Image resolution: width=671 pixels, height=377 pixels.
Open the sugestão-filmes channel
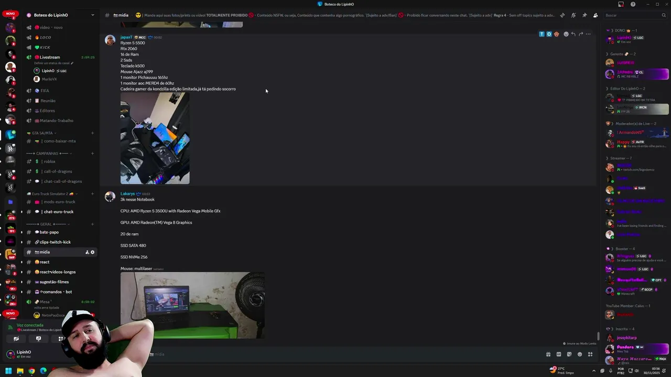tap(60, 282)
